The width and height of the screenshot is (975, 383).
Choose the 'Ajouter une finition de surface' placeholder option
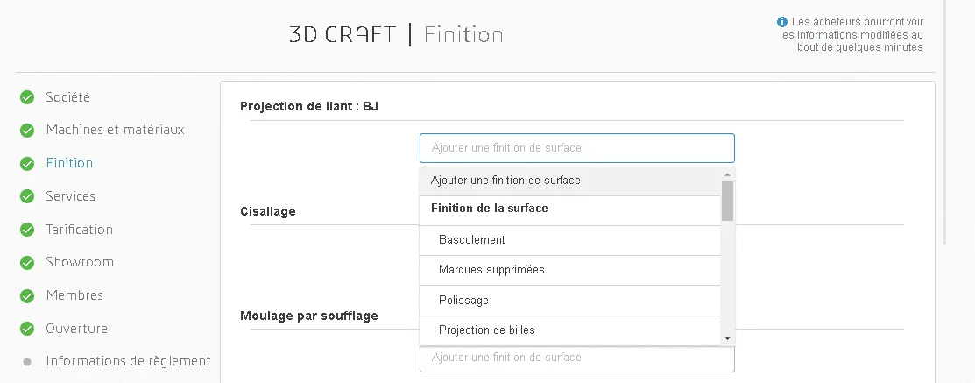click(x=569, y=181)
